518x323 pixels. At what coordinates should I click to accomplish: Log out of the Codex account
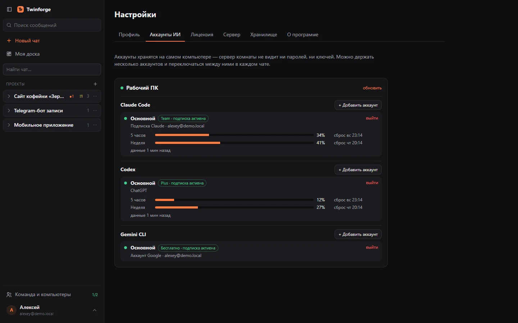372,183
